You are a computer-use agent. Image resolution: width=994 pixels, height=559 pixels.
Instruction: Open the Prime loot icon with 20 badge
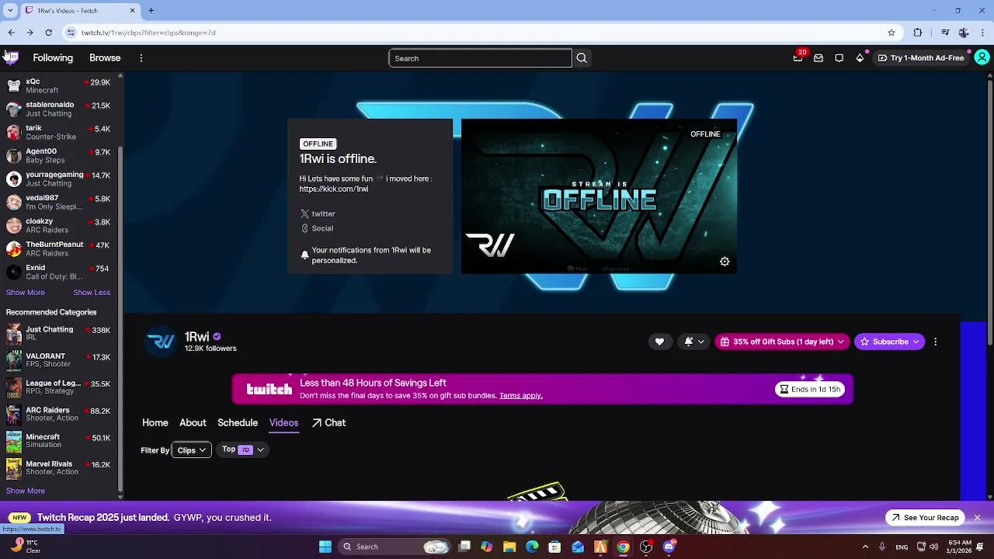tap(798, 58)
